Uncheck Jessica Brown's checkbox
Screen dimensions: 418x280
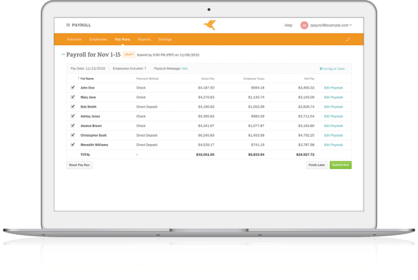tap(73, 125)
